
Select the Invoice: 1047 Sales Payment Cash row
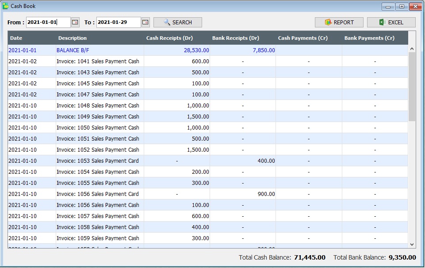208,95
